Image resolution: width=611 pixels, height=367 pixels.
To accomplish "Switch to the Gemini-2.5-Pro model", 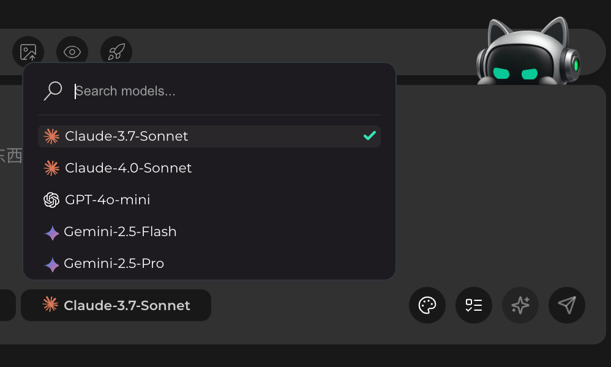I will click(114, 264).
